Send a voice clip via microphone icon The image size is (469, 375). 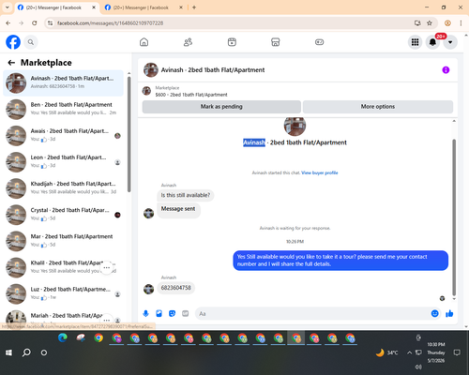click(145, 313)
